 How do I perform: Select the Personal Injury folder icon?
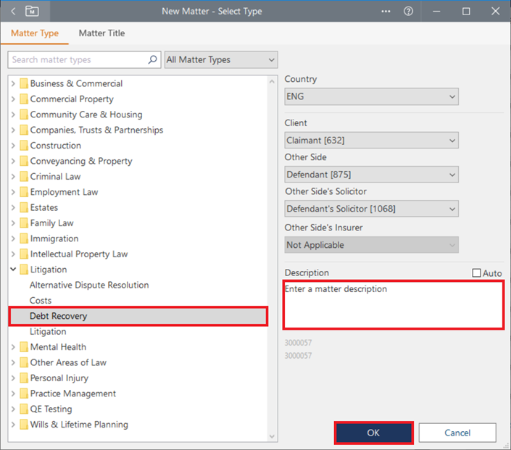(x=24, y=378)
